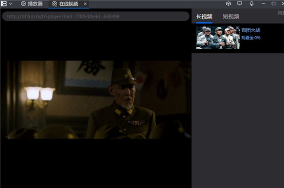
Task: Open the 百团大战 video thumbnail
Action: click(x=218, y=37)
